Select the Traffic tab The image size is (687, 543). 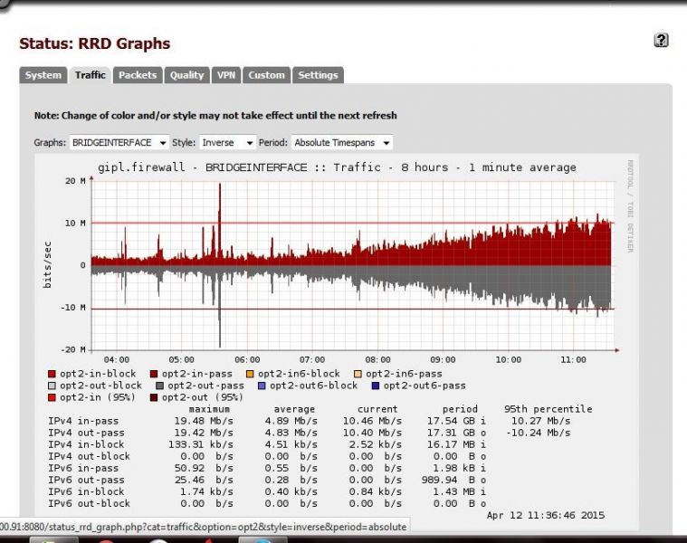coord(90,75)
